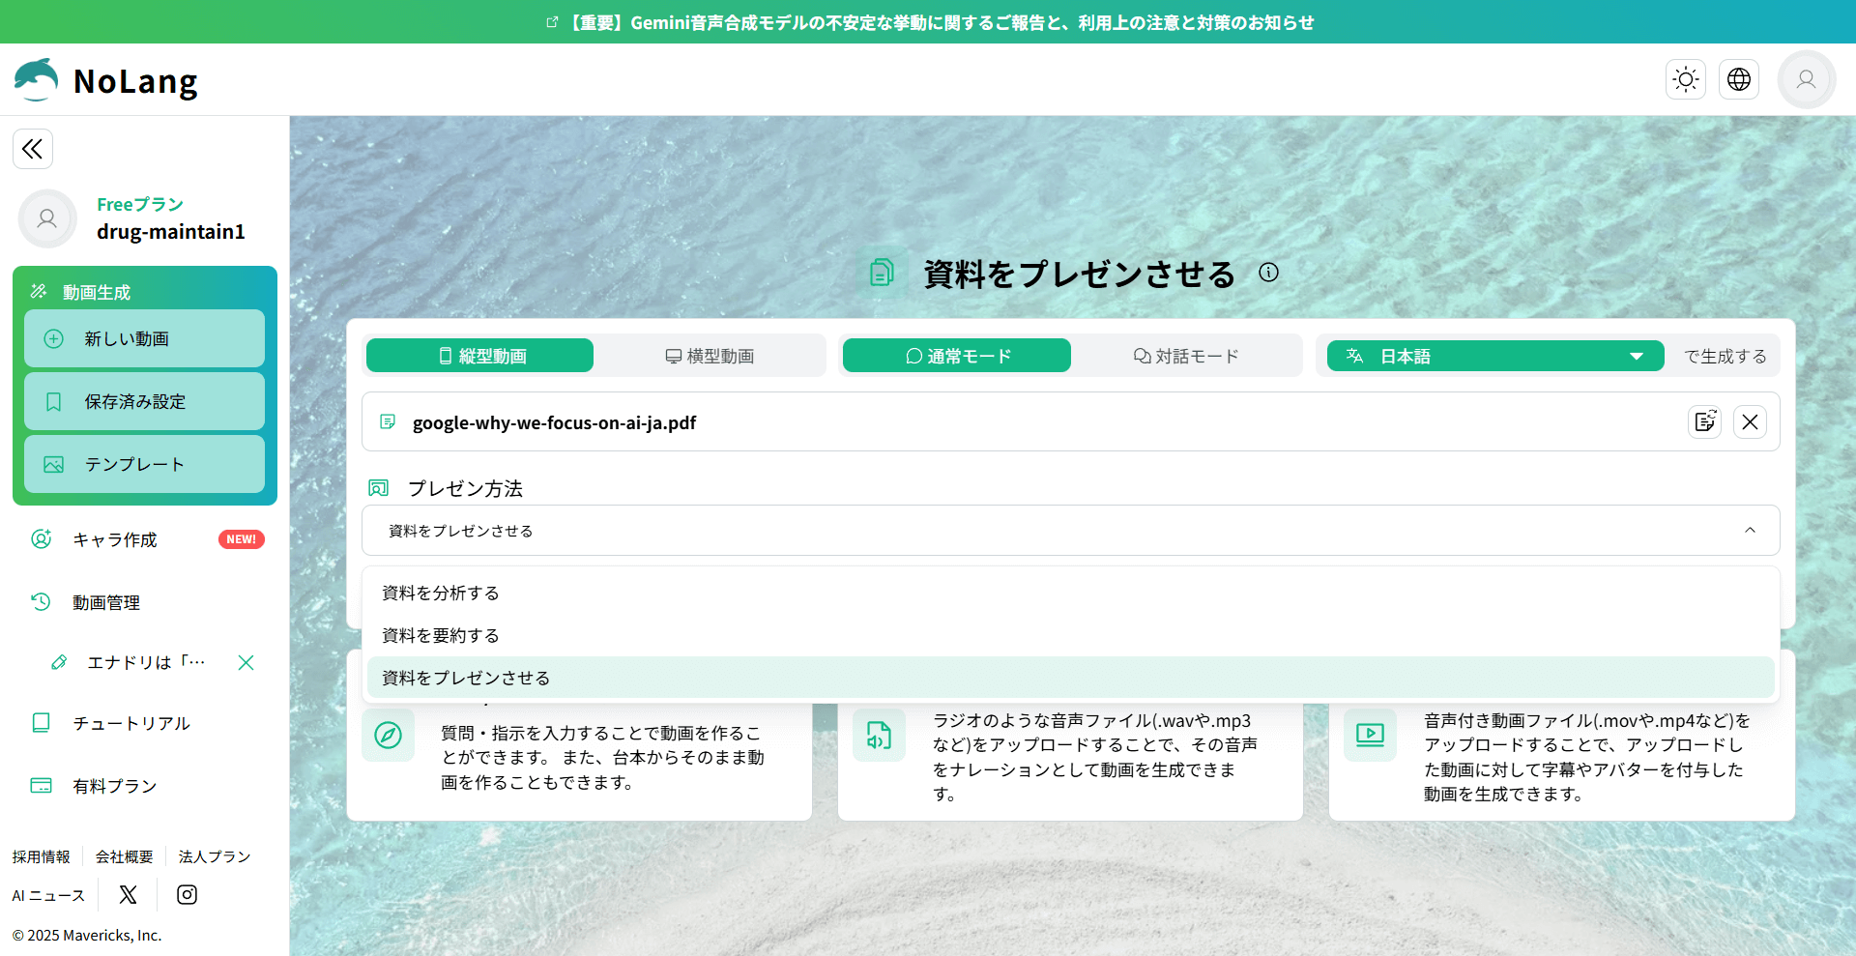Viewport: 1856px width, 956px height.
Task: Open 動画管理 in sidebar
Action: 106,602
